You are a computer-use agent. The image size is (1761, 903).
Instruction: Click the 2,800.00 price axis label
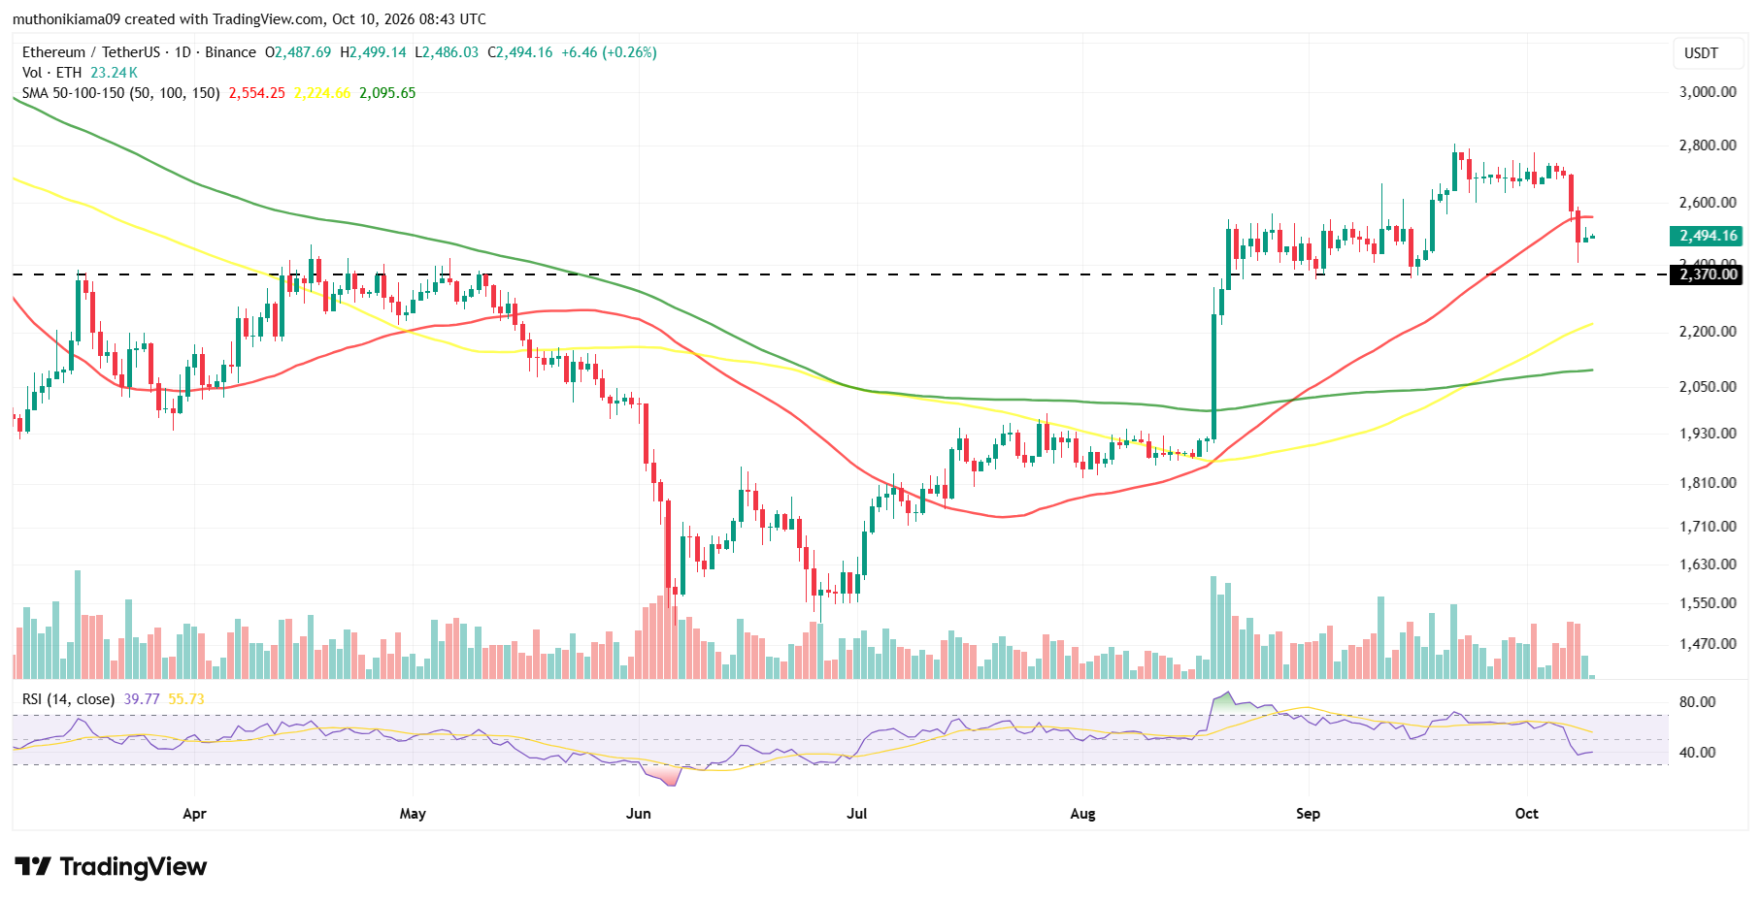click(x=1708, y=145)
